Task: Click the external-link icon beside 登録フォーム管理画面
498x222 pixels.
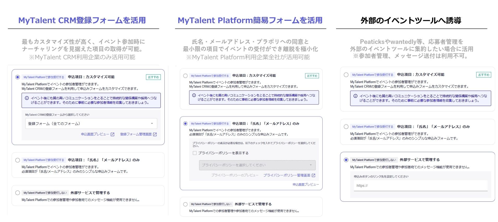Action: click(155, 134)
